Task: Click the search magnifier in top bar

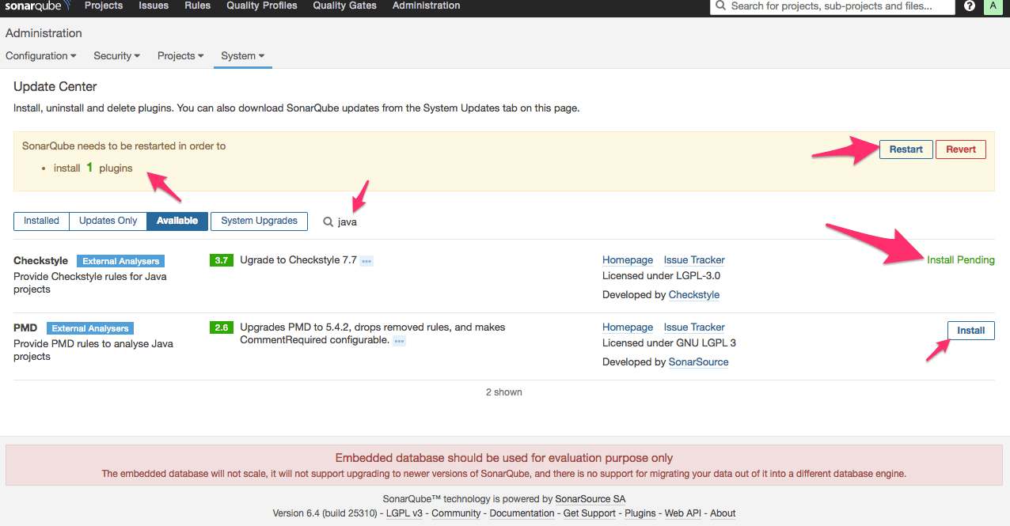Action: (x=720, y=6)
